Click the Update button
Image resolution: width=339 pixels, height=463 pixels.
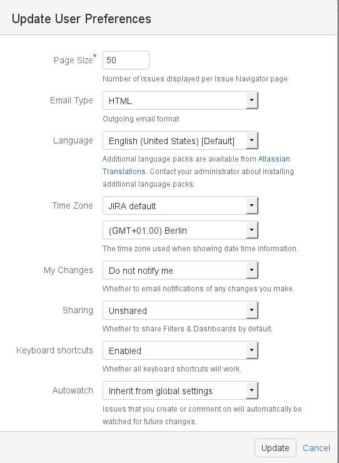point(275,448)
